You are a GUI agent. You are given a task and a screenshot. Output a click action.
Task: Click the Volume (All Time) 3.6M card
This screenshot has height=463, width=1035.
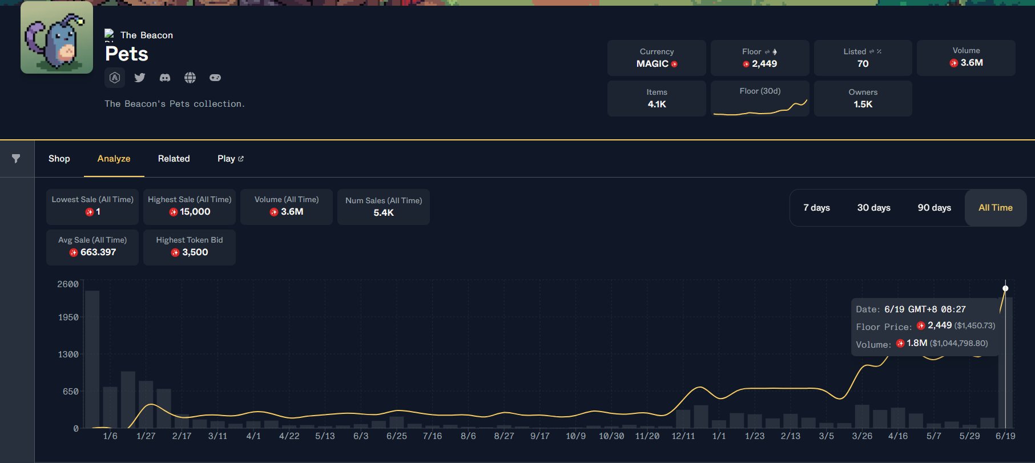click(287, 207)
